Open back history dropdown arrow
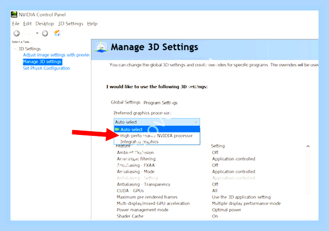This screenshot has height=231, width=329. [37, 33]
